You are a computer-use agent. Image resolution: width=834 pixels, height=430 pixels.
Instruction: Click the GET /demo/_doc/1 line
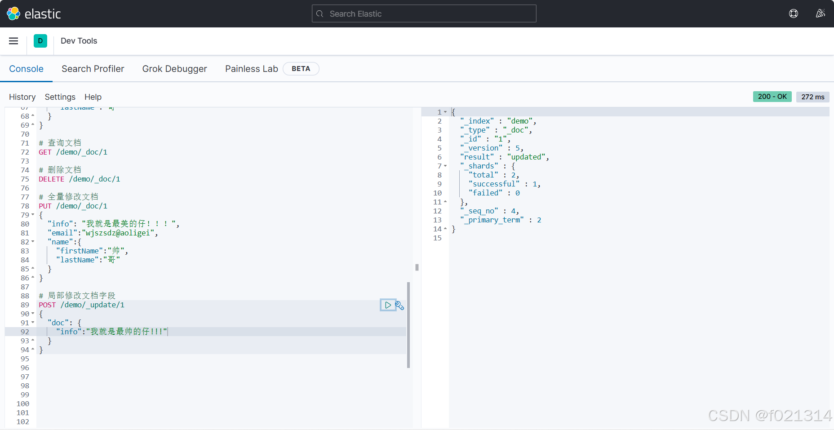point(73,152)
